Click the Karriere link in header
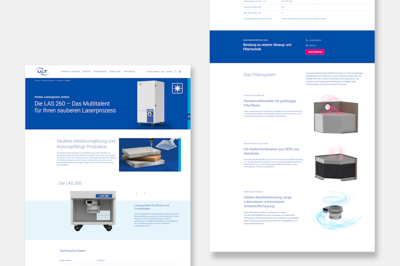Screen dimensions: 400x266 coord(170,72)
